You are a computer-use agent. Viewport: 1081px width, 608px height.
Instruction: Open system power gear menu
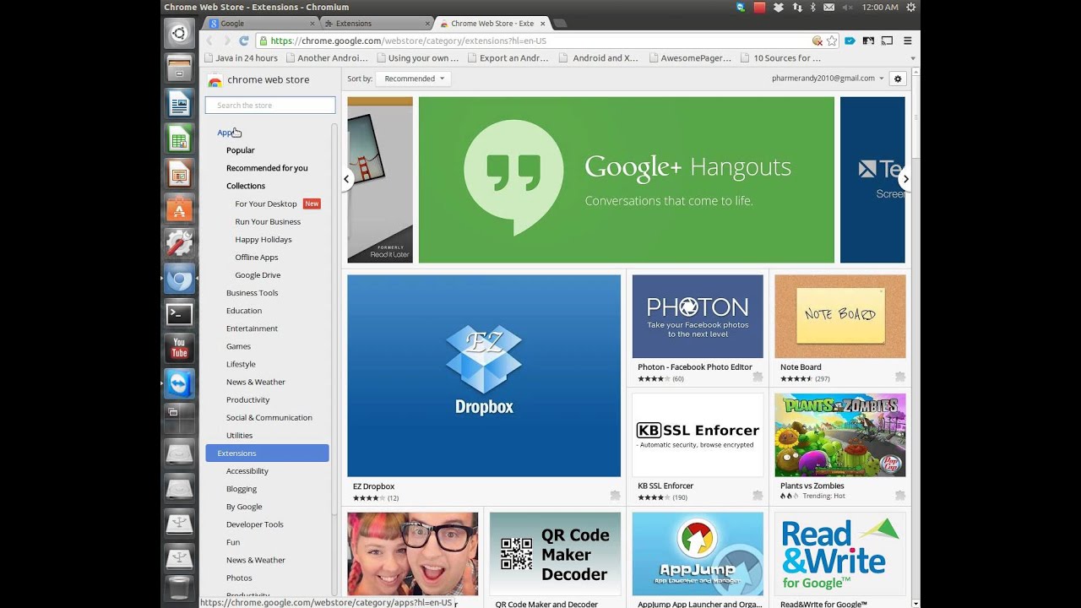(x=910, y=7)
